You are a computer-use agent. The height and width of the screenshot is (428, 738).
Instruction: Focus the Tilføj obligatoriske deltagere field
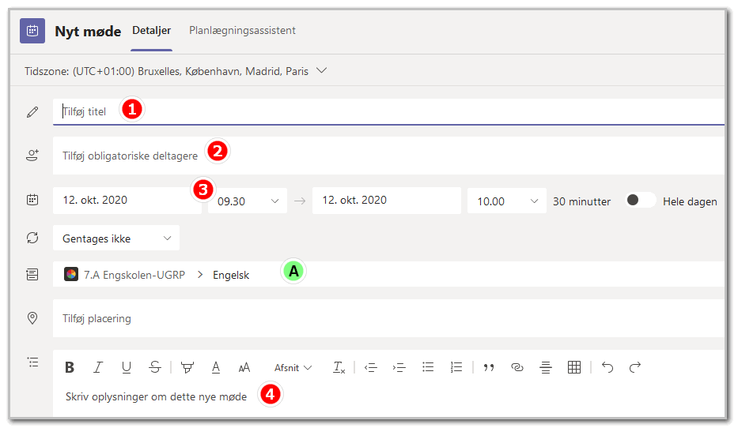click(x=388, y=156)
